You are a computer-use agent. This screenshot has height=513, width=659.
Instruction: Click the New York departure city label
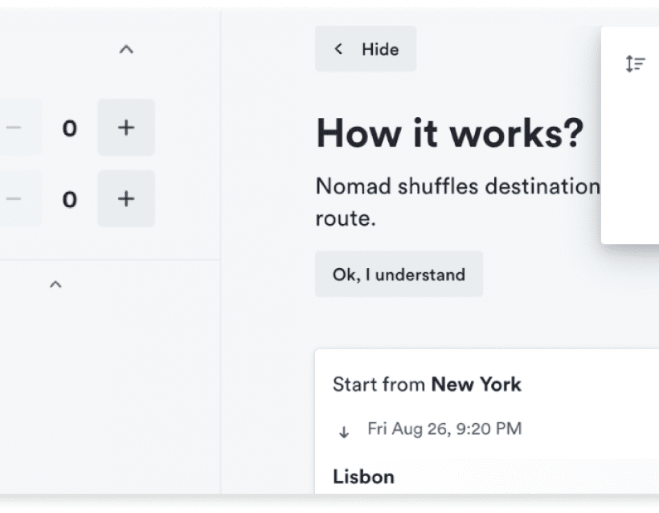tap(477, 385)
